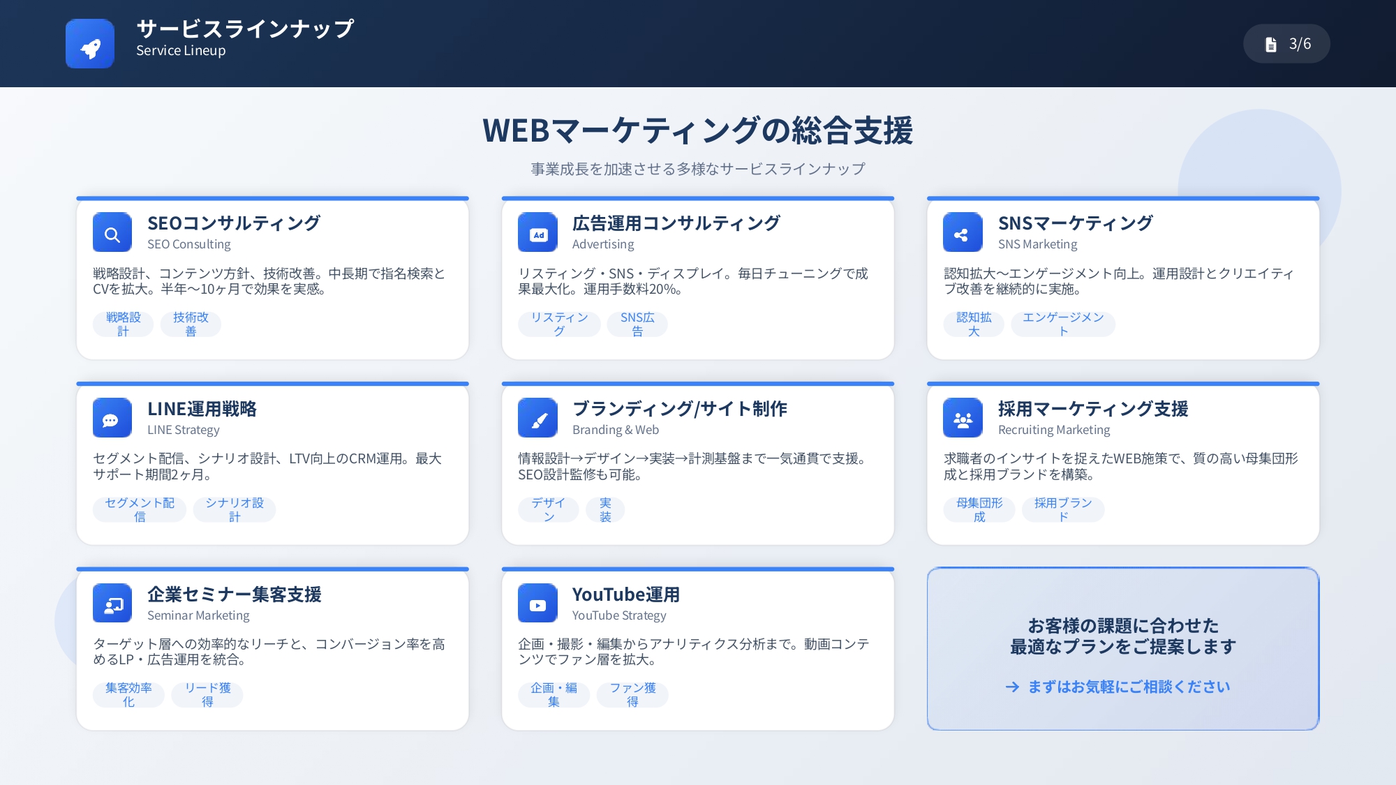Click the お客様の課題に合わせた proposal text
This screenshot has height=785, width=1396.
(1123, 625)
